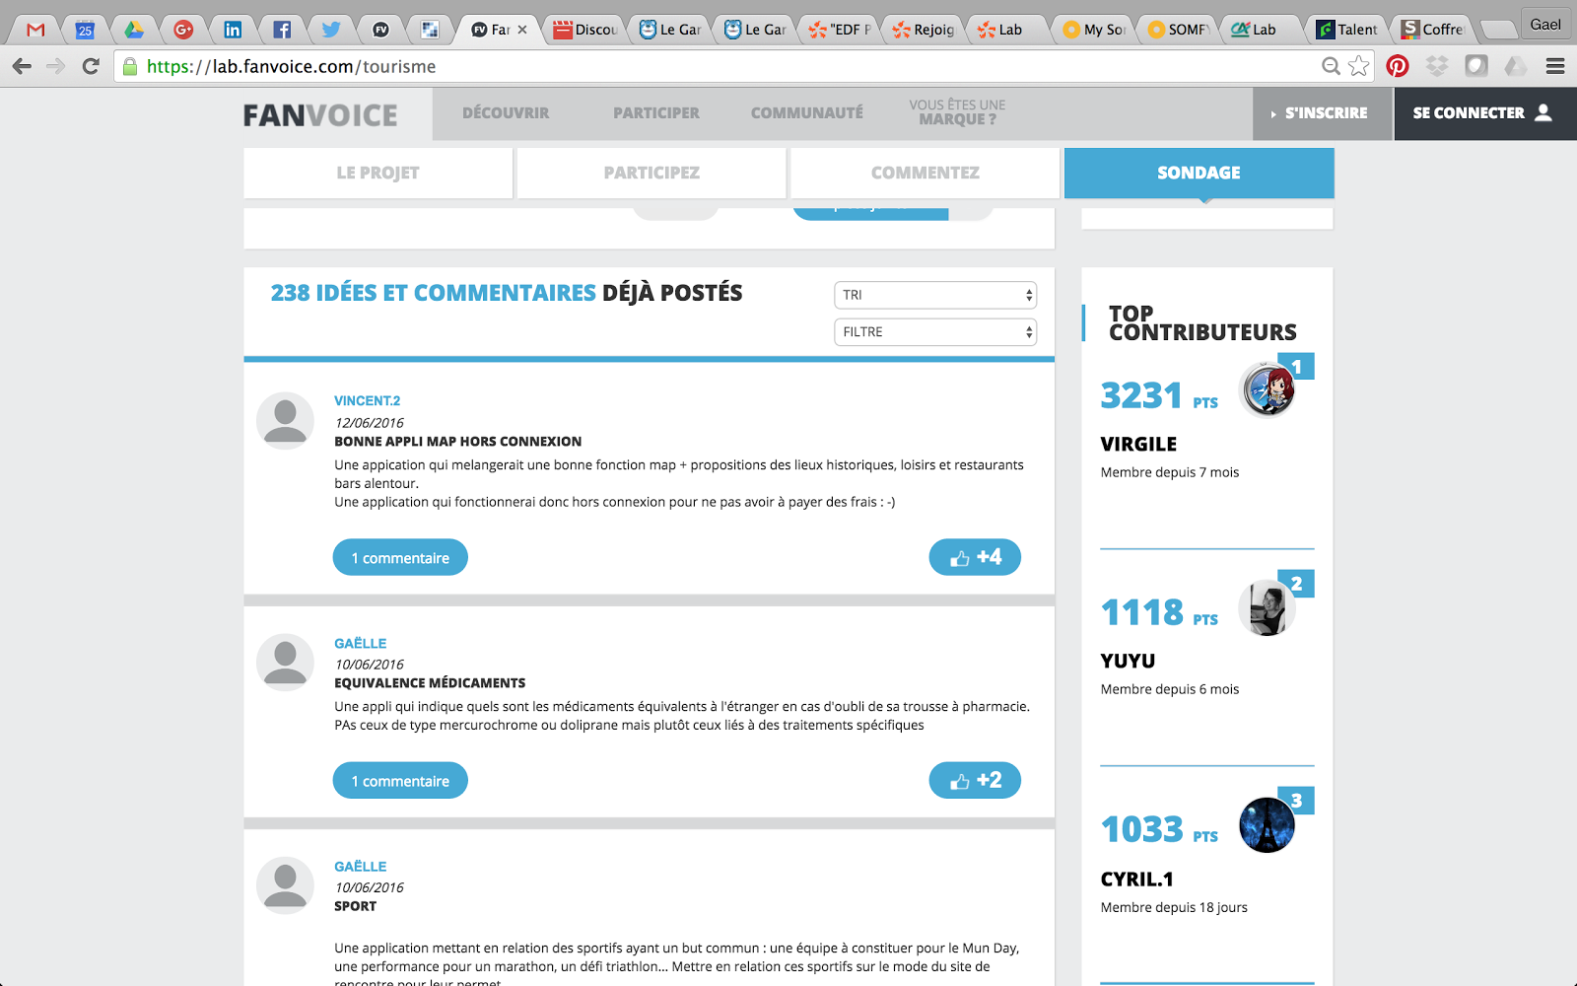The height and width of the screenshot is (986, 1577).
Task: Open the Gmail pinned tab
Action: pyautogui.click(x=36, y=30)
